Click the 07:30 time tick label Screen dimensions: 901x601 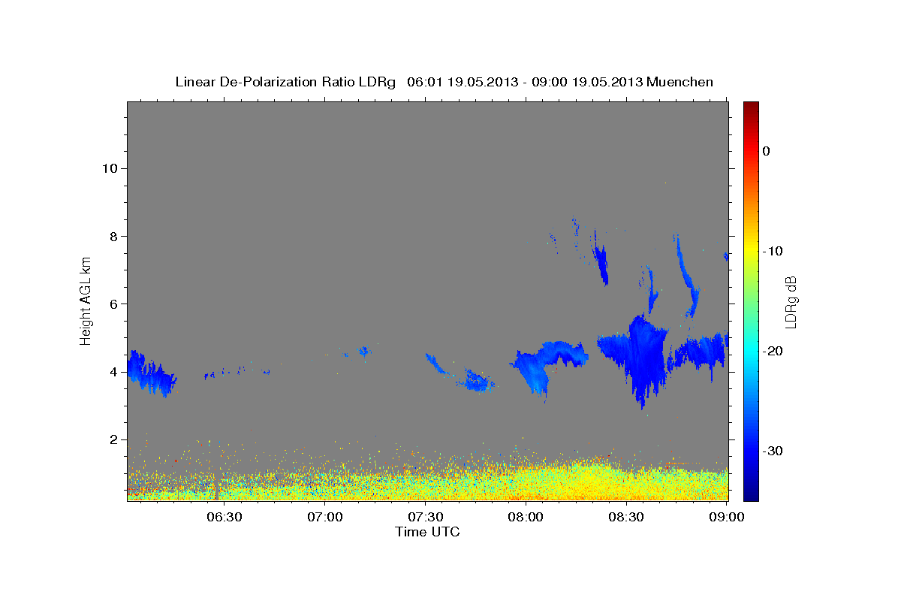click(x=426, y=517)
